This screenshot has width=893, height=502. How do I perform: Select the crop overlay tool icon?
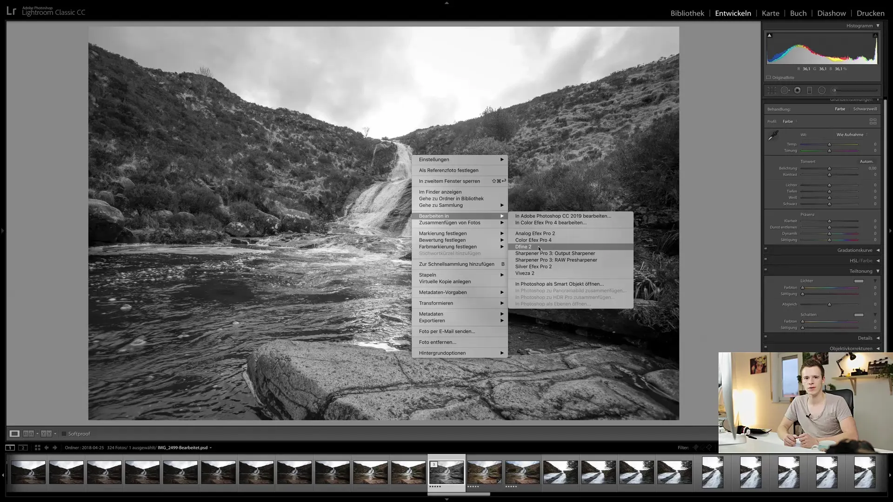[x=772, y=90]
